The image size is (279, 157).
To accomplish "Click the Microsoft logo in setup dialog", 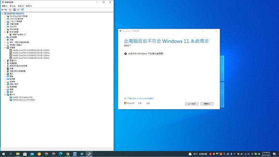I will click(129, 103).
